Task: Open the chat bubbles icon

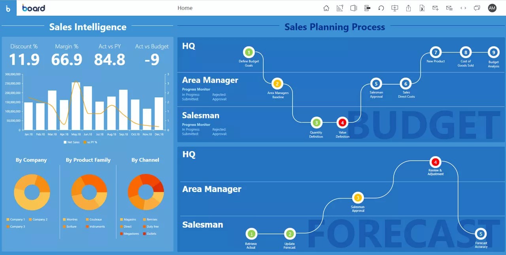Action: pos(477,8)
